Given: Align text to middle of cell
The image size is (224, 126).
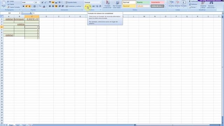Looking at the screenshot, I should 53,2.
